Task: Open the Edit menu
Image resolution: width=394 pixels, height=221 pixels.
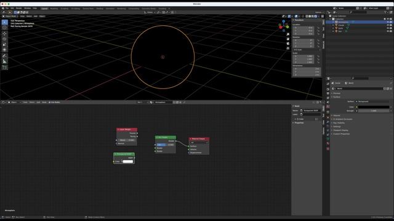Action: tap(12, 8)
